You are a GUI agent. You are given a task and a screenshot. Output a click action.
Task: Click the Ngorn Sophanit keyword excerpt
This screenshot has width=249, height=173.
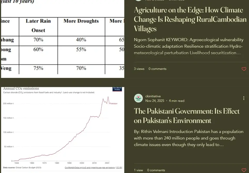tap(188, 46)
